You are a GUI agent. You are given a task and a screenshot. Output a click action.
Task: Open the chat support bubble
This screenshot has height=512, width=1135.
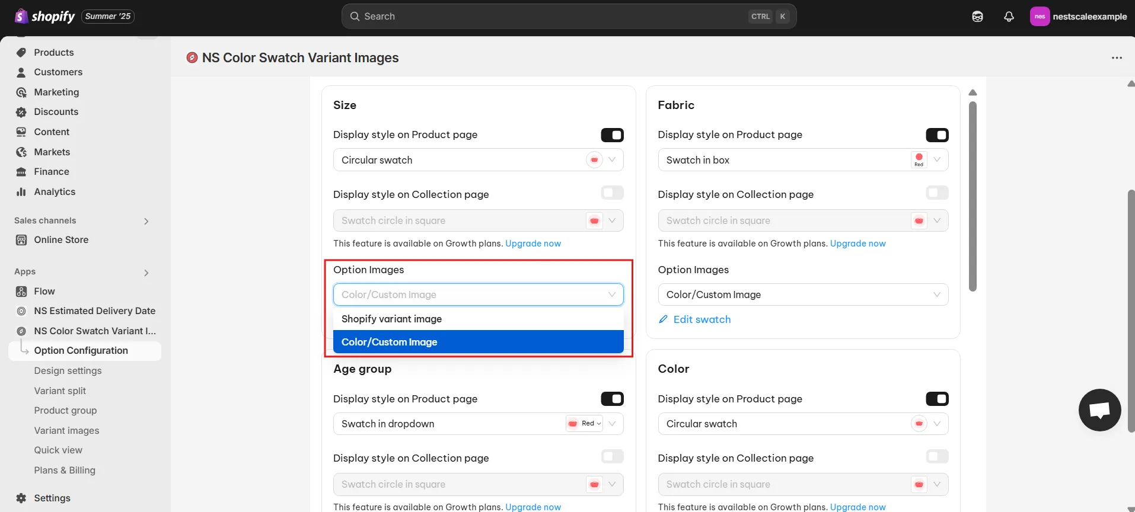point(1099,410)
